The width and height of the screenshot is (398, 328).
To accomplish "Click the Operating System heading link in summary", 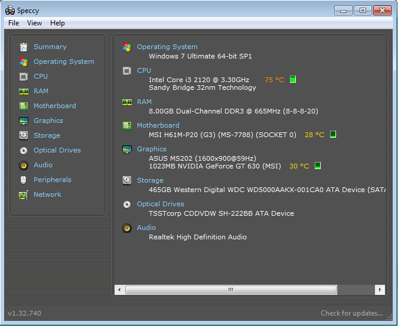I will tap(167, 47).
